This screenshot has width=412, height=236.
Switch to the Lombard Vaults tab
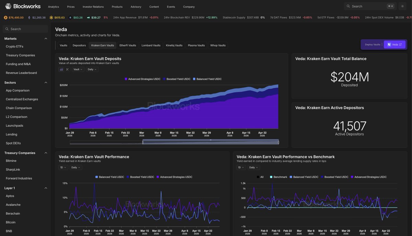point(151,45)
